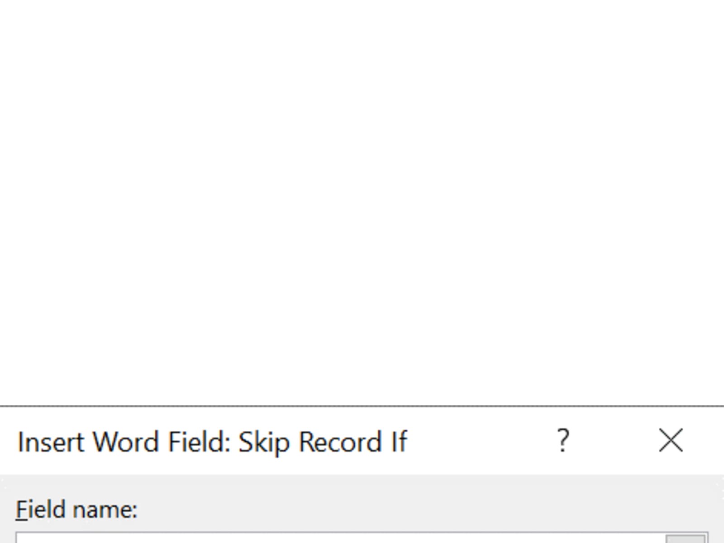Exit Insert Word Field via close icon
Screen dimensions: 724x543
tap(671, 440)
